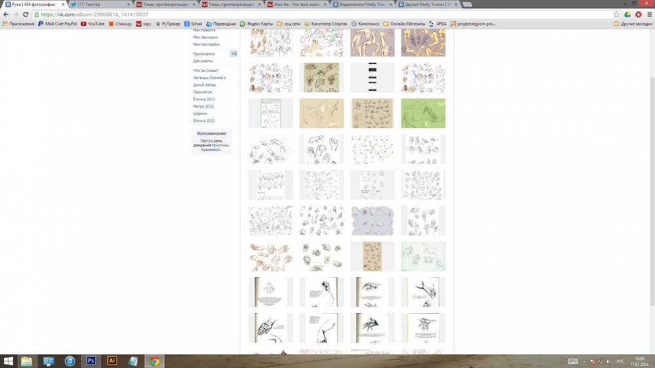Open the Google Drive extension icon
This screenshot has width=655, height=368.
point(627,14)
